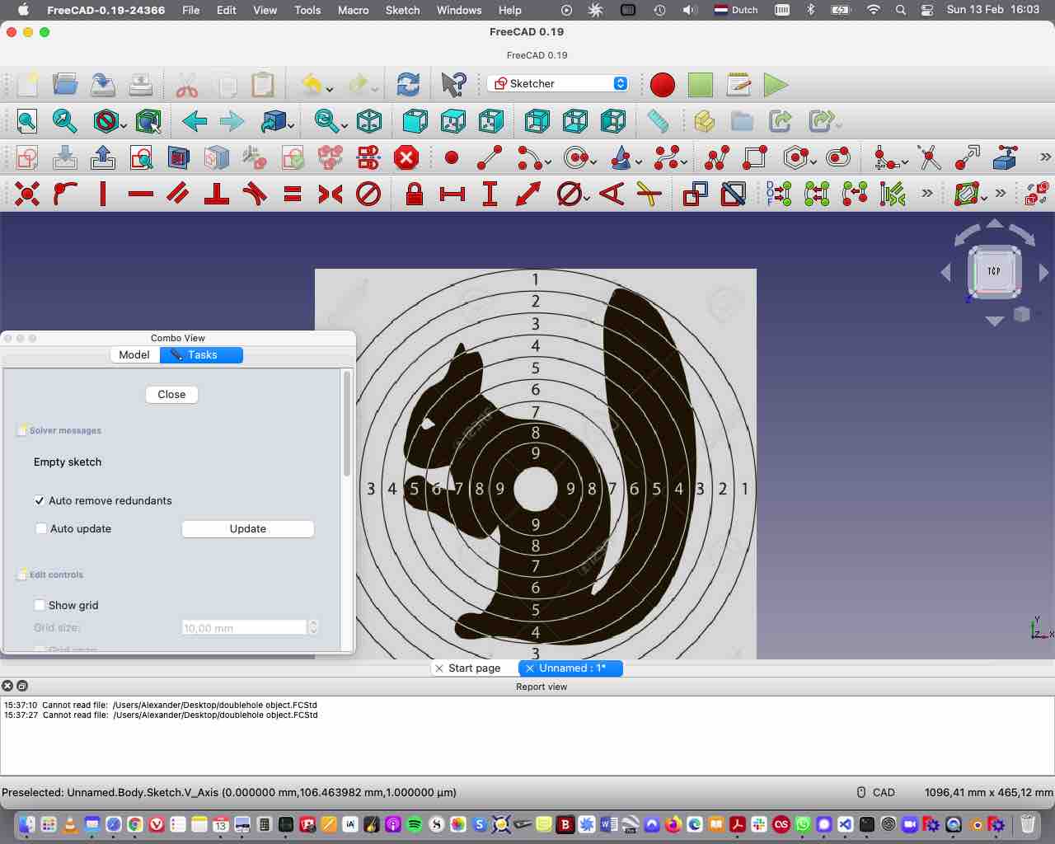Switch to the Start page tab
Viewport: 1055px width, 844px height.
pyautogui.click(x=475, y=668)
